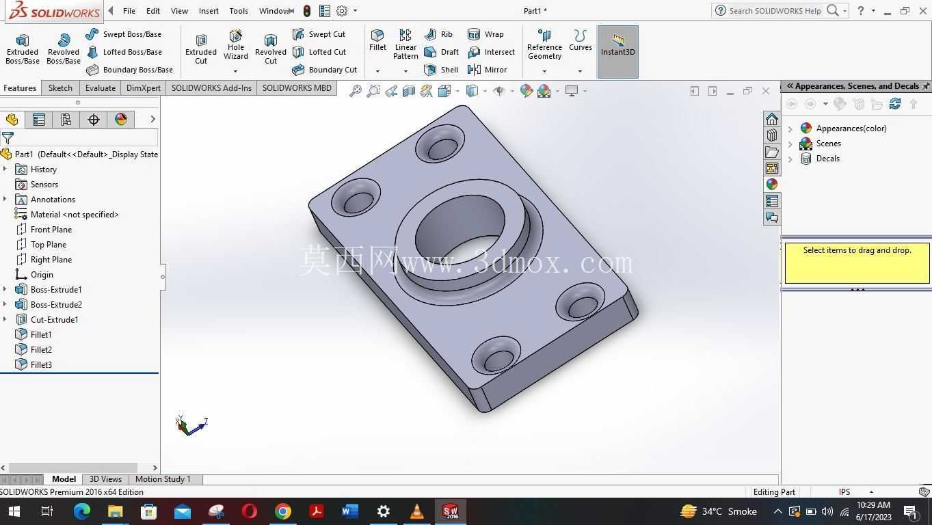Open the ConfigurationManager tab icon
The image size is (932, 525).
point(66,120)
